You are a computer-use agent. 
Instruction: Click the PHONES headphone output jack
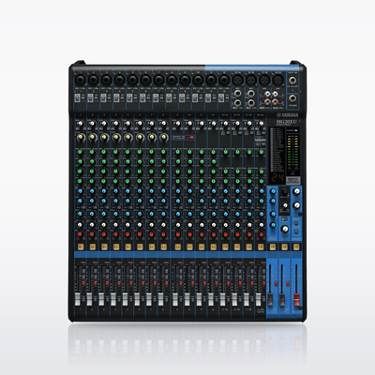[292, 98]
